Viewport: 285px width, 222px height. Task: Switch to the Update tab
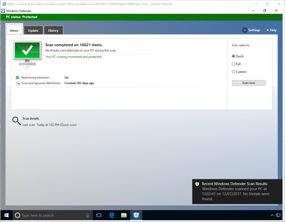(33, 30)
